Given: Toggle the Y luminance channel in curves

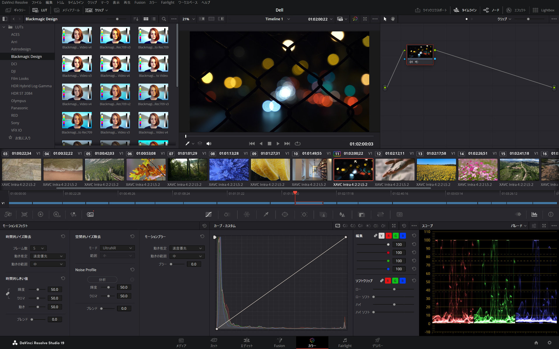Looking at the screenshot, I should tap(381, 236).
